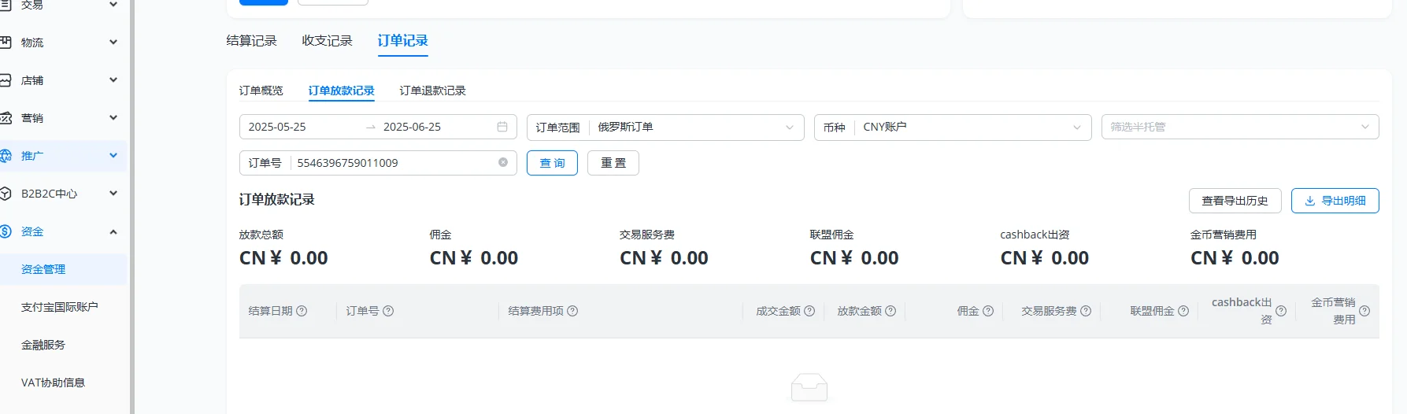Open 币种 dropdown showing CNY账户
This screenshot has height=414, width=1407.
pyautogui.click(x=953, y=128)
